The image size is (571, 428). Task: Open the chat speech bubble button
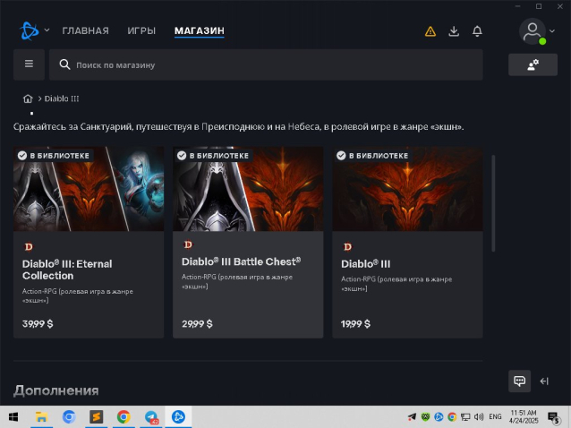click(x=519, y=381)
